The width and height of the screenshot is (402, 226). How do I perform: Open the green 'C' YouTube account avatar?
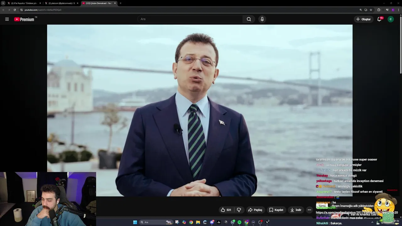coord(391,19)
